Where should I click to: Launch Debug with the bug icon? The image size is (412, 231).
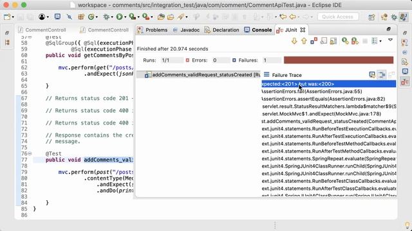106,17
